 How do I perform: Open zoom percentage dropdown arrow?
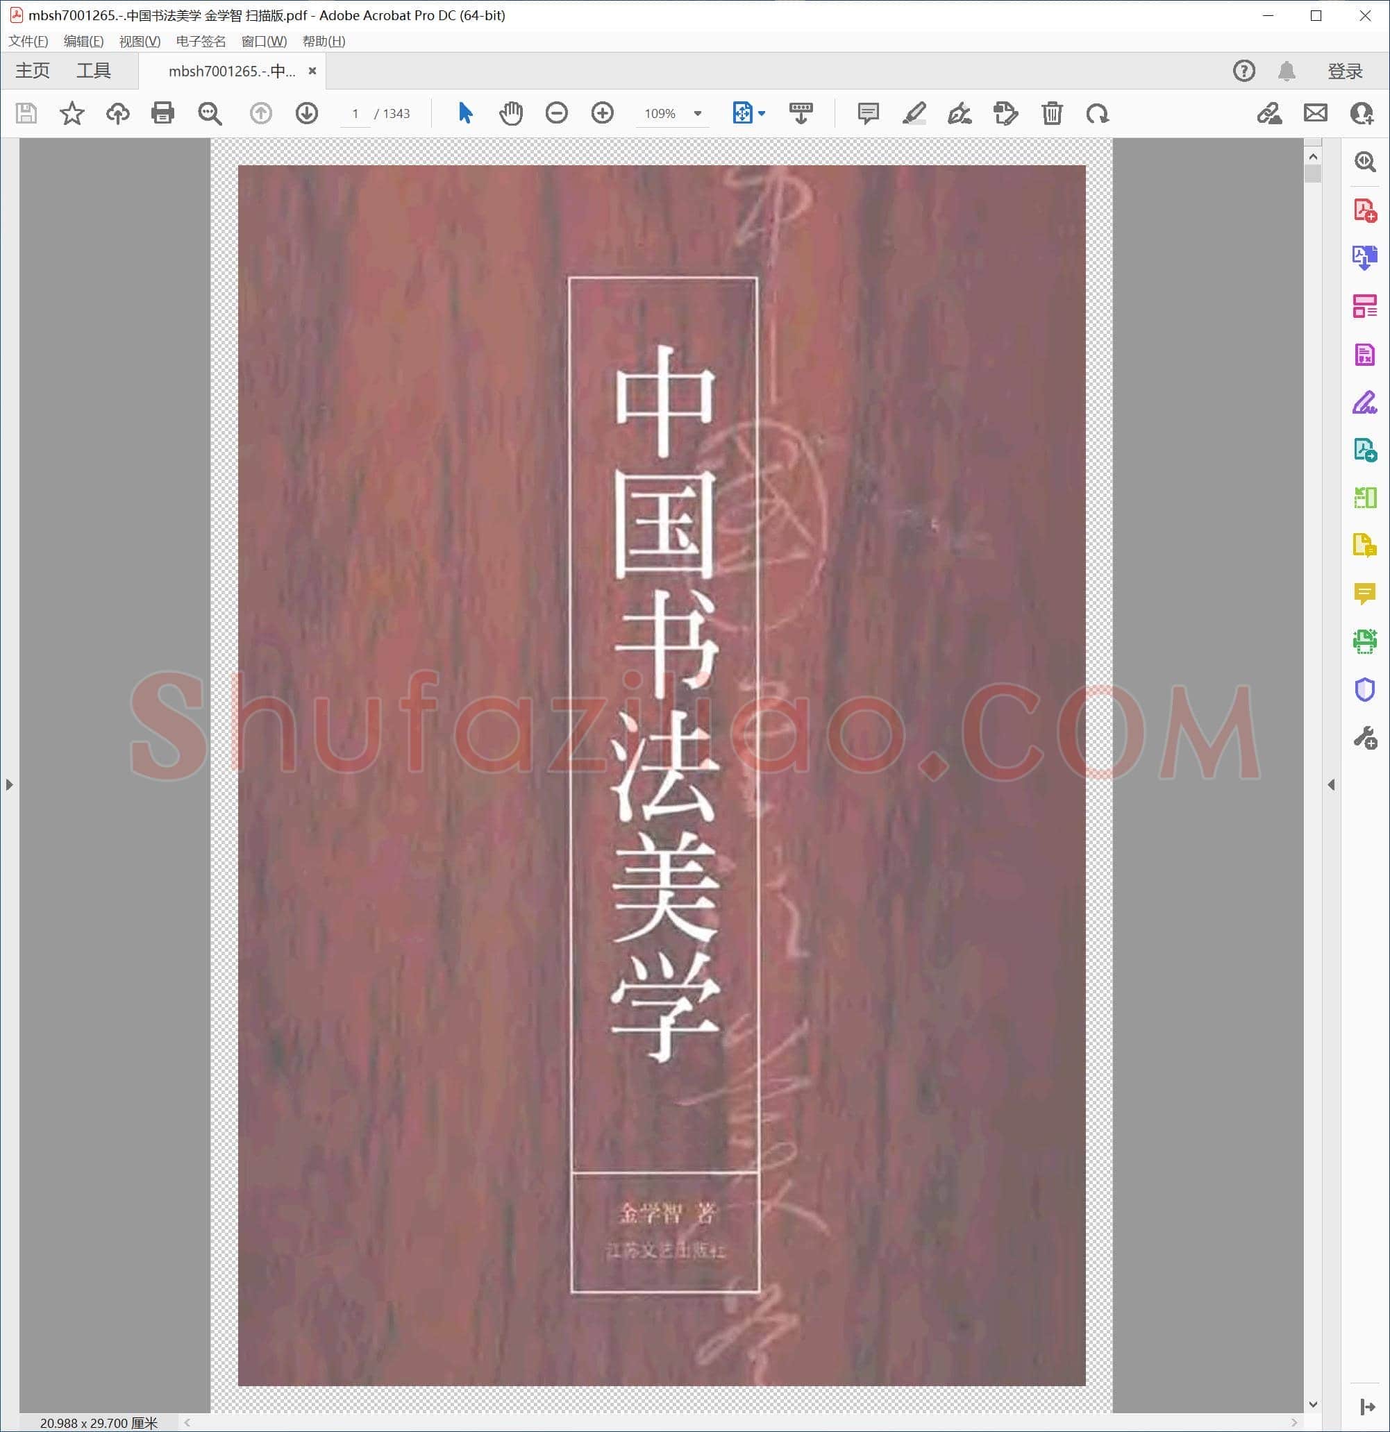click(698, 113)
